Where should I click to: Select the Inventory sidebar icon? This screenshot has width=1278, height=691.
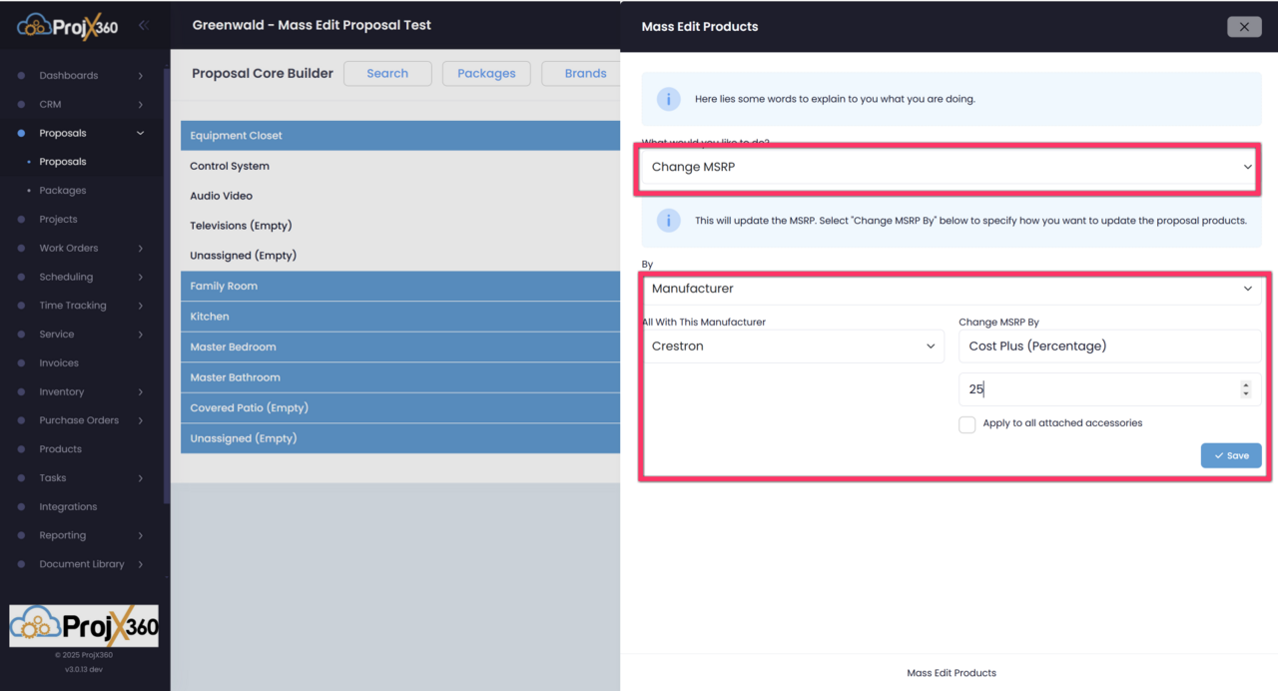21,391
